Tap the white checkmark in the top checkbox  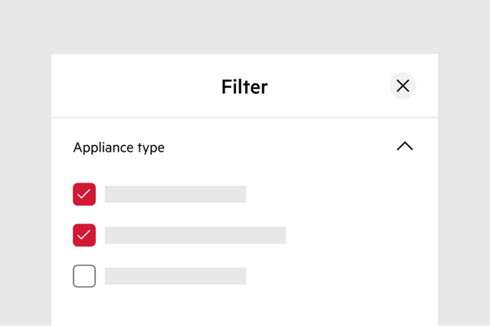84,194
